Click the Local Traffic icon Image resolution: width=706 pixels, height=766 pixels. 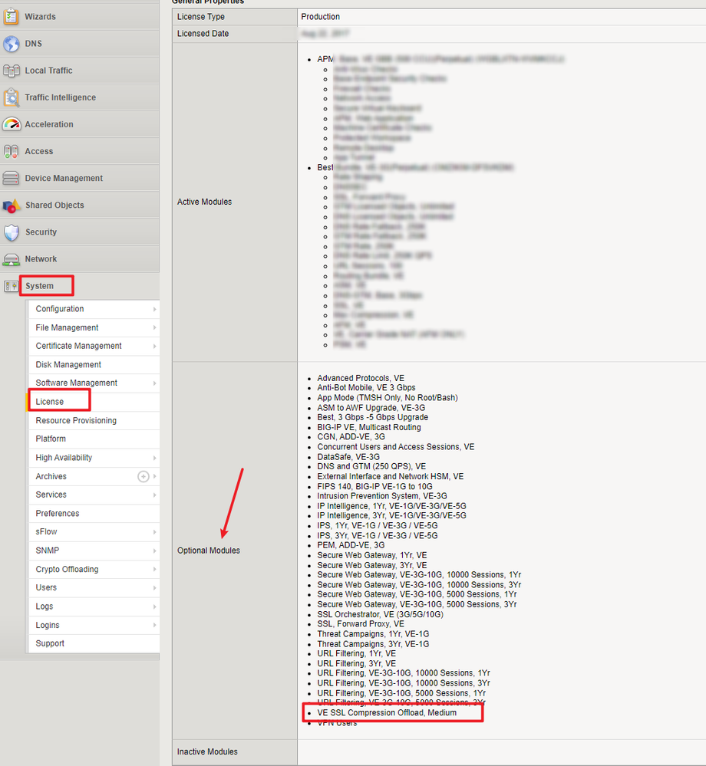pos(11,71)
